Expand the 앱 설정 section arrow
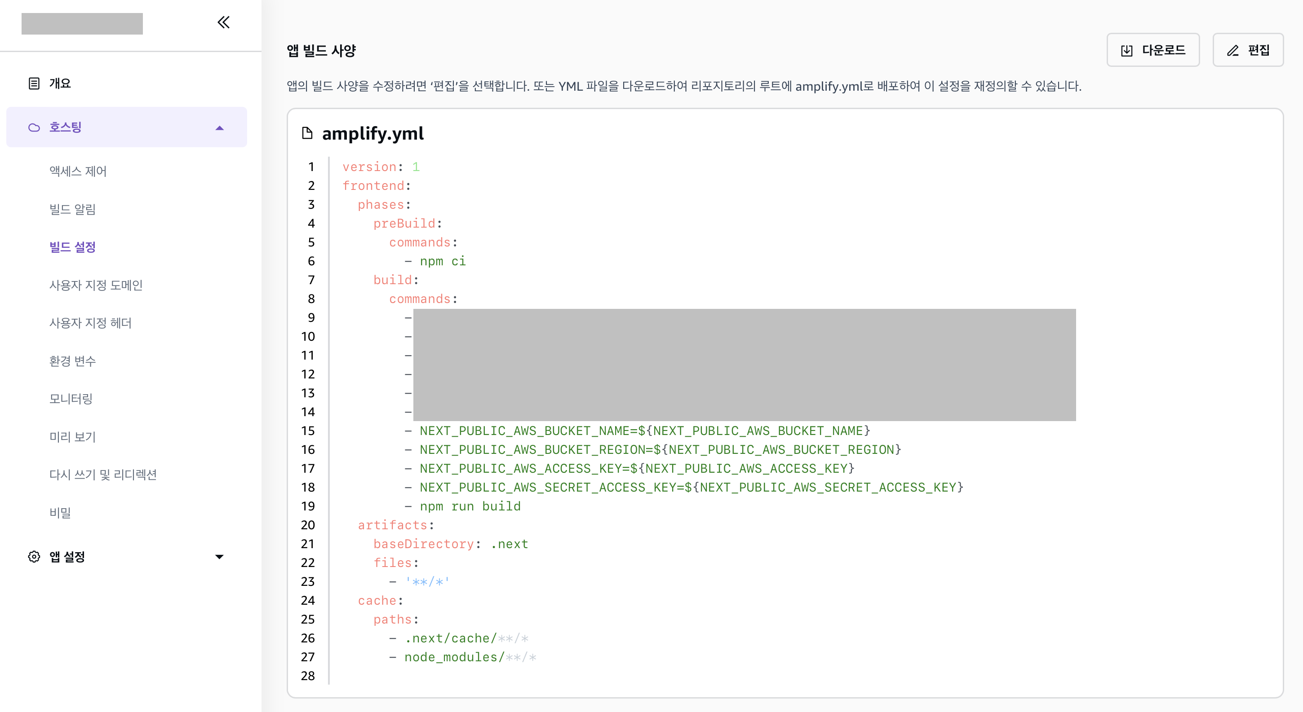The width and height of the screenshot is (1303, 712). 219,557
